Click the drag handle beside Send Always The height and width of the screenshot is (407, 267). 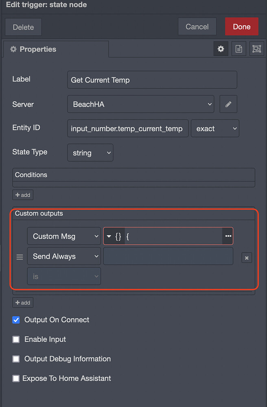pyautogui.click(x=19, y=256)
